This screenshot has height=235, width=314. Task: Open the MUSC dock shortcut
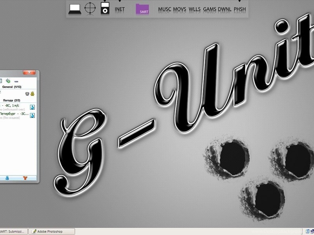coord(164,9)
